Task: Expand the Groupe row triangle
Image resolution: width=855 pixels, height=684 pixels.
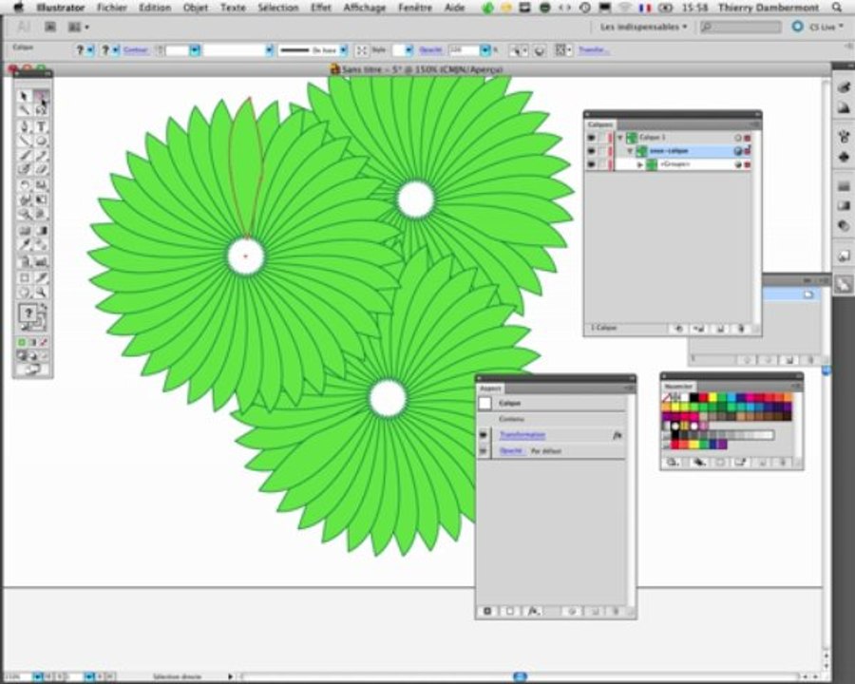Action: click(640, 164)
